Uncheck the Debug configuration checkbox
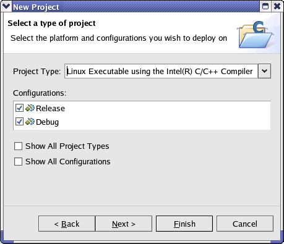Viewport: 284px width, 244px height. coord(19,122)
